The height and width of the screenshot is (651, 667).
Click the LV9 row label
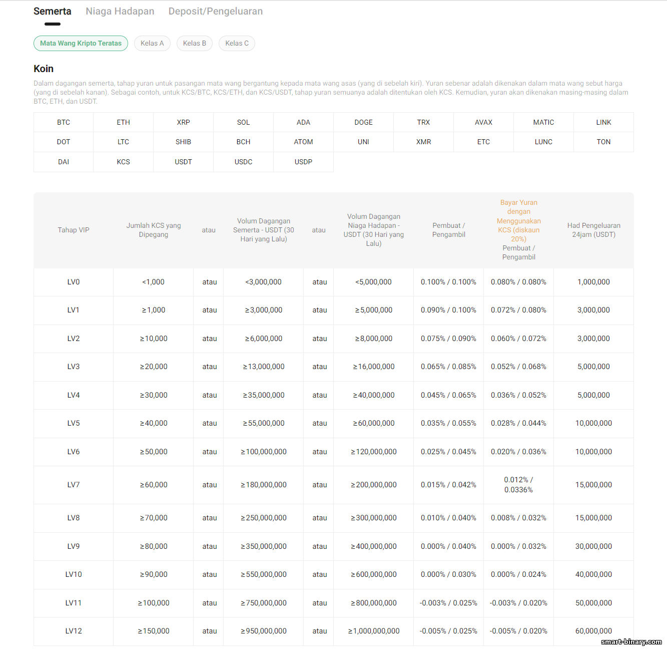pos(74,547)
